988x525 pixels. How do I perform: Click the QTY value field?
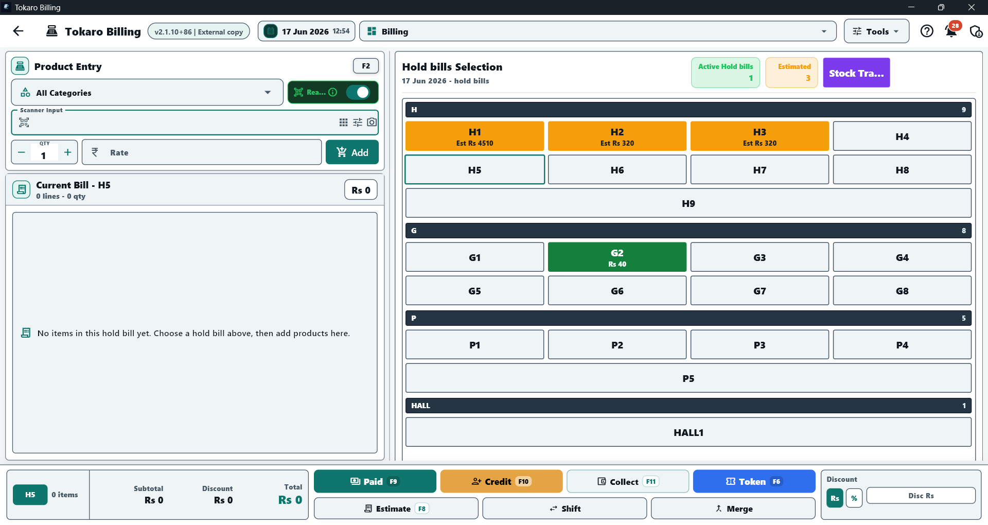(44, 155)
